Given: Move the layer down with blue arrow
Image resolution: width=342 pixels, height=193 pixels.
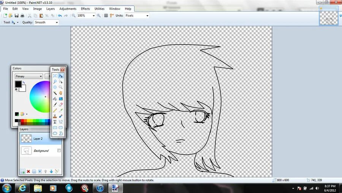Looking at the screenshot, I should click(x=51, y=171).
